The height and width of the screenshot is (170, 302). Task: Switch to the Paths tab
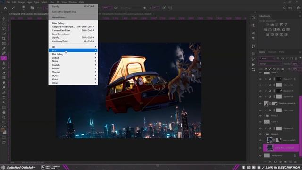pyautogui.click(x=282, y=52)
